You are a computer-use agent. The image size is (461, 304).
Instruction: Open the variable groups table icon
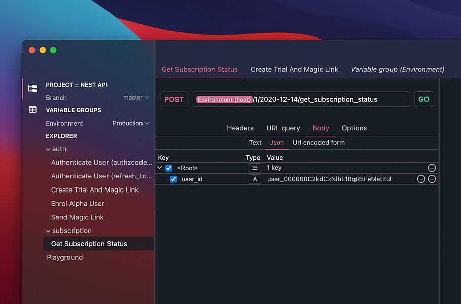pos(32,110)
